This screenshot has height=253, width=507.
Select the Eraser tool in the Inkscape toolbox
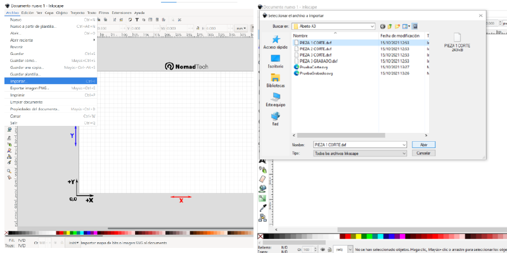[x=262, y=180]
